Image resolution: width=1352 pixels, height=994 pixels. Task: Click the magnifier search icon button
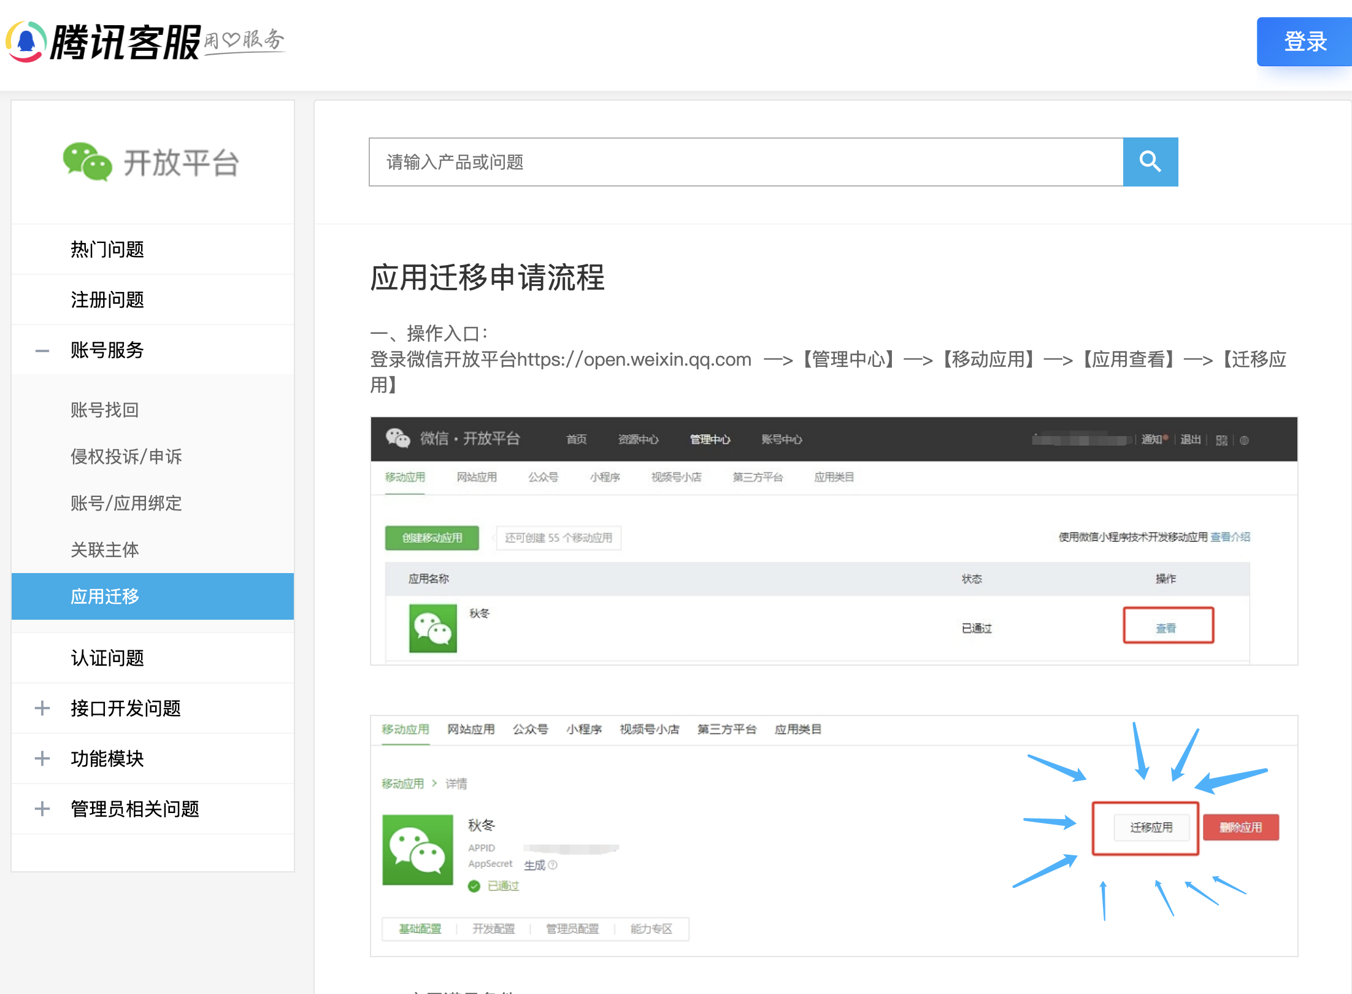(1150, 162)
